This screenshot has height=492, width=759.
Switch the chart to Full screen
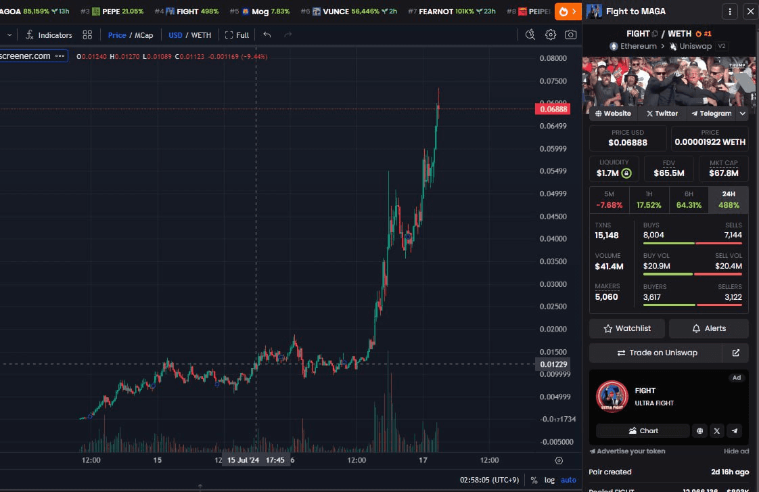tap(237, 35)
